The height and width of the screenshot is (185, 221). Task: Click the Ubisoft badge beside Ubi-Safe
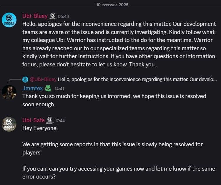pos(50,120)
